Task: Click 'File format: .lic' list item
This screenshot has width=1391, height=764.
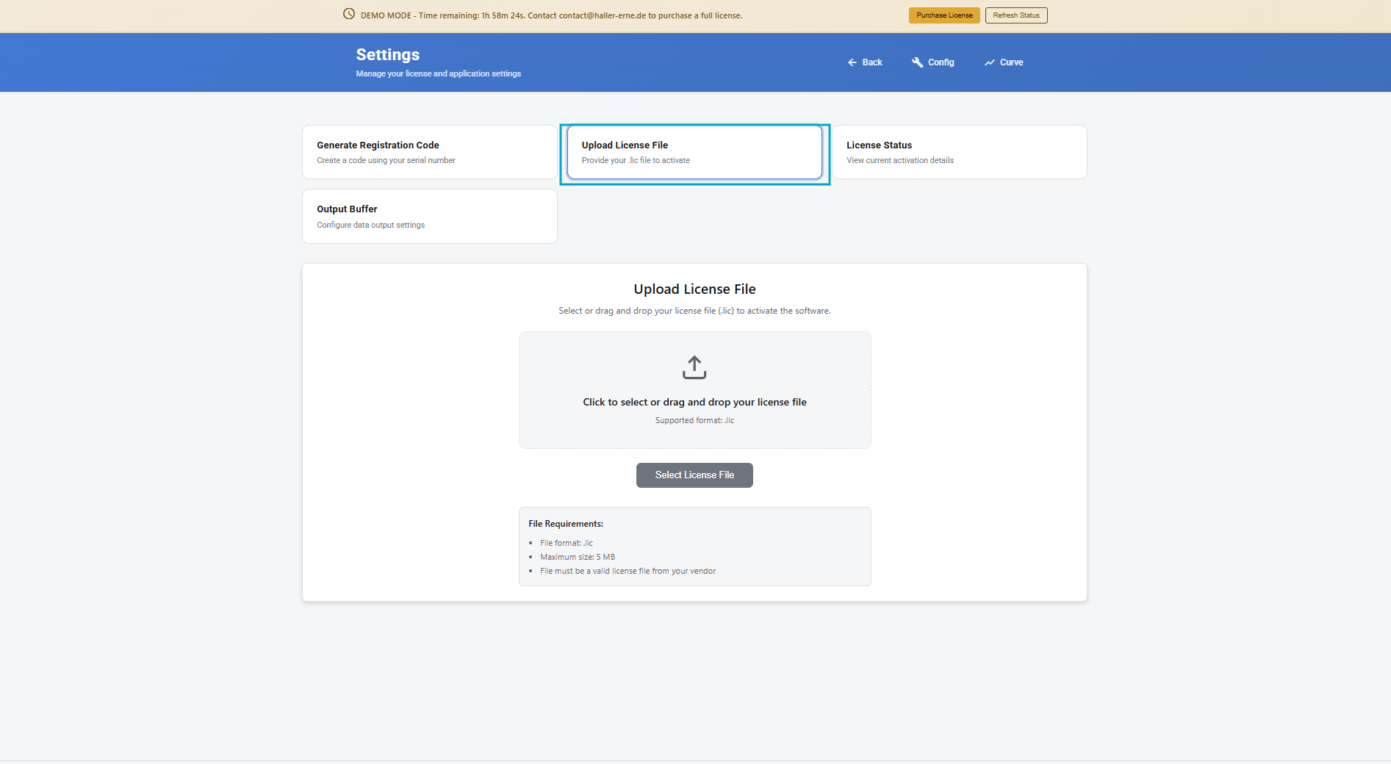Action: coord(567,543)
